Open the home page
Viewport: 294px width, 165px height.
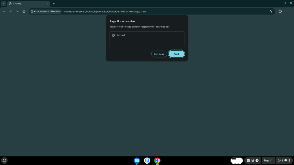click(x=24, y=11)
